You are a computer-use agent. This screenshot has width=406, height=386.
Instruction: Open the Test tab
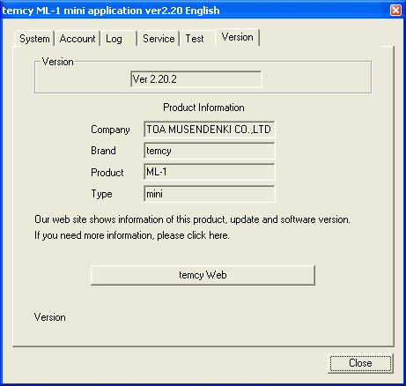tap(197, 39)
